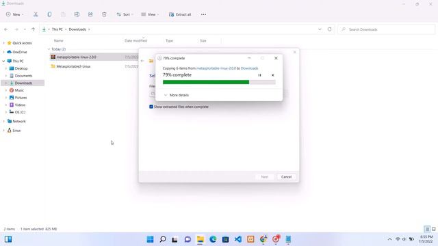Expand More details in the copy dialog
This screenshot has height=246, width=438.
177,95
